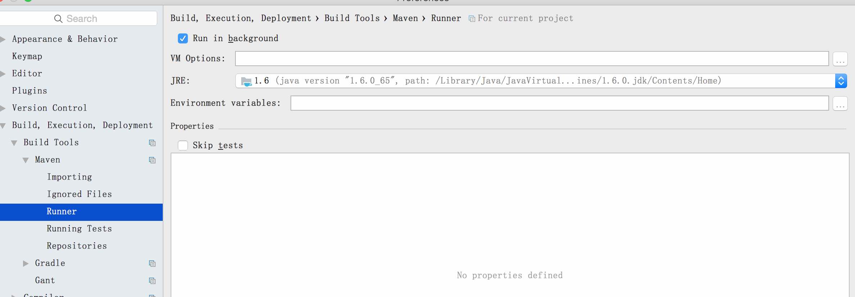Image resolution: width=855 pixels, height=297 pixels.
Task: Open VM Options expand dialog button
Action: pos(840,59)
